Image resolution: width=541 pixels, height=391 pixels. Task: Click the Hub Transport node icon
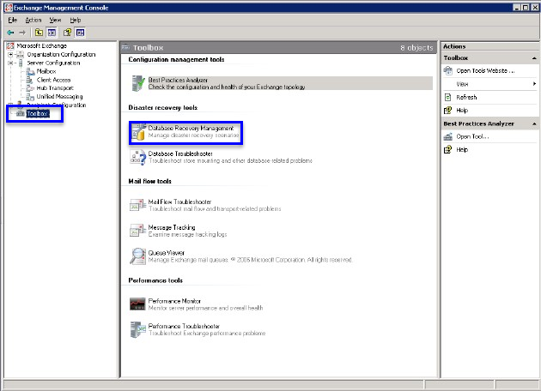coord(30,88)
